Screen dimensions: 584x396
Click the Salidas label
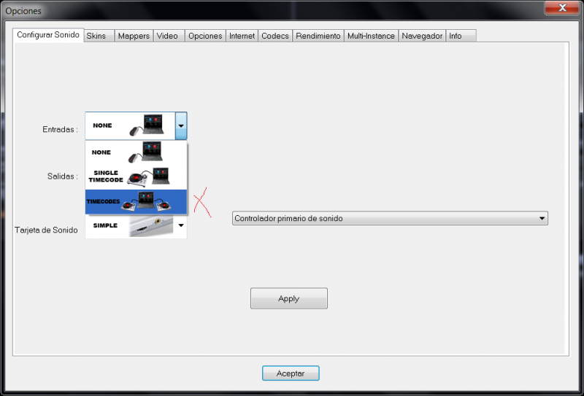(x=63, y=176)
